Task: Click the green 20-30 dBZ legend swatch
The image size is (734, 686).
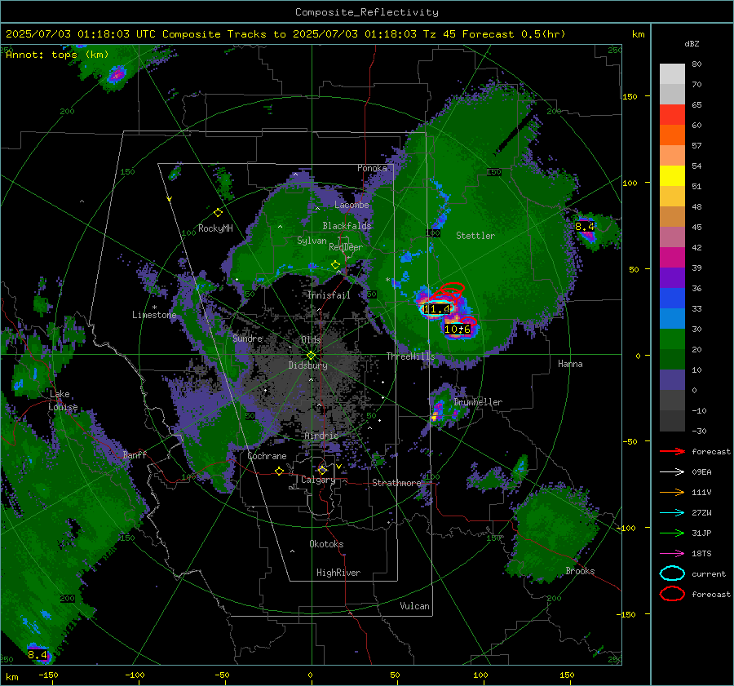Action: point(672,339)
